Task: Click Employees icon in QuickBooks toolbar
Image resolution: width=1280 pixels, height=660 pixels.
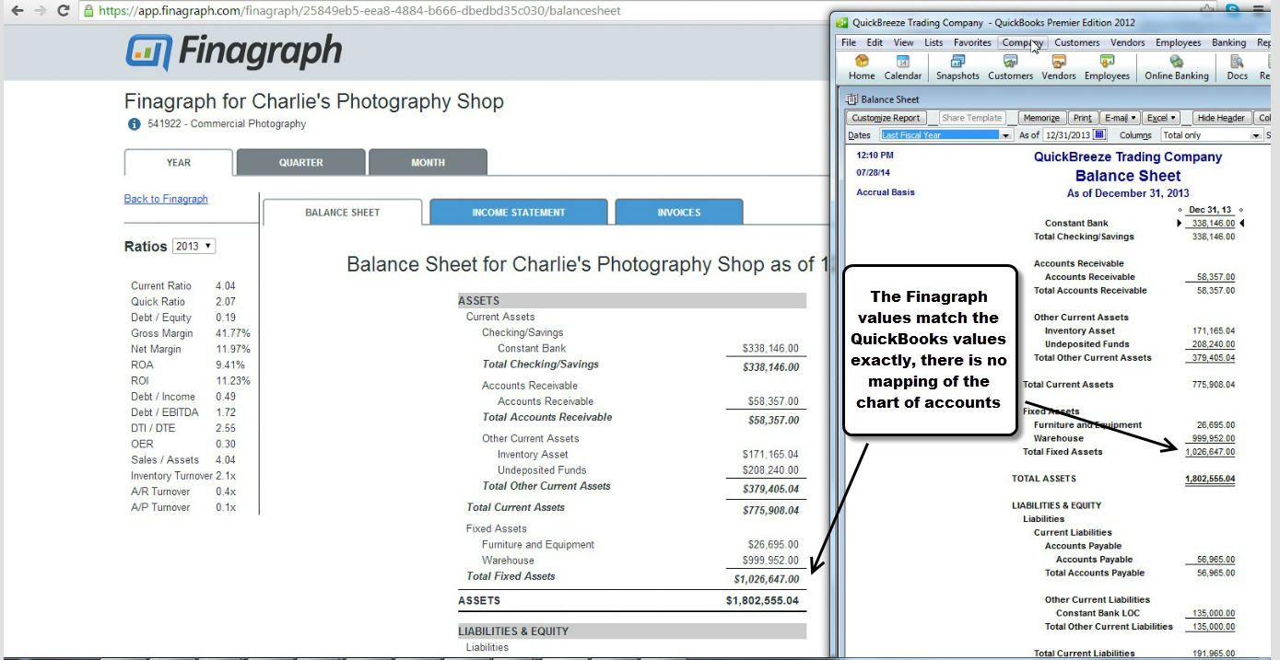Action: (x=1107, y=67)
